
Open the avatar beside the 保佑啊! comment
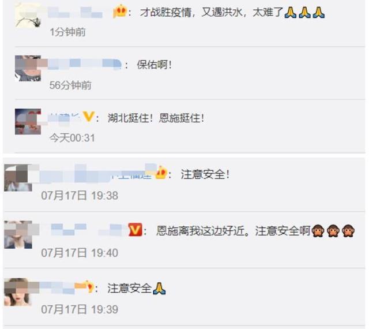click(28, 68)
